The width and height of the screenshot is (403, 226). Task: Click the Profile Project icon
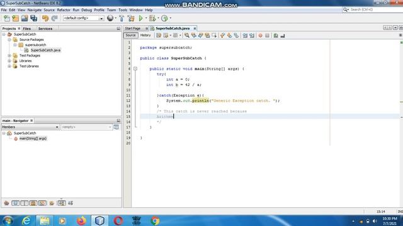click(x=164, y=18)
